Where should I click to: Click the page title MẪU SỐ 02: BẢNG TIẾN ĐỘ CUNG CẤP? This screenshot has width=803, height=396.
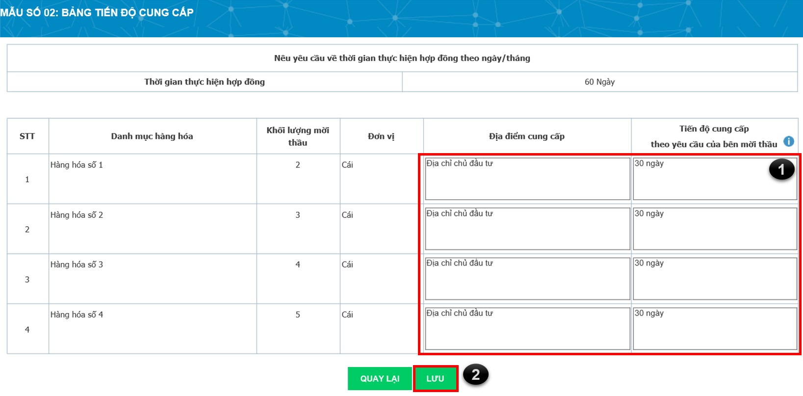pyautogui.click(x=97, y=13)
